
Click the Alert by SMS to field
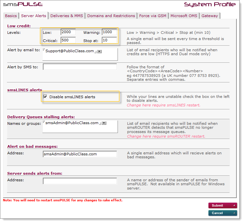80,67
